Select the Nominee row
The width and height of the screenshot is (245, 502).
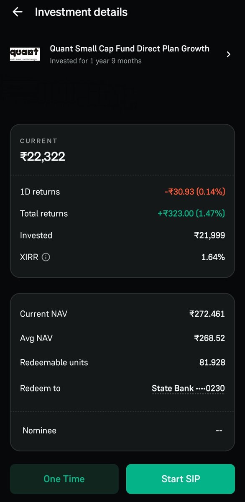(x=122, y=430)
